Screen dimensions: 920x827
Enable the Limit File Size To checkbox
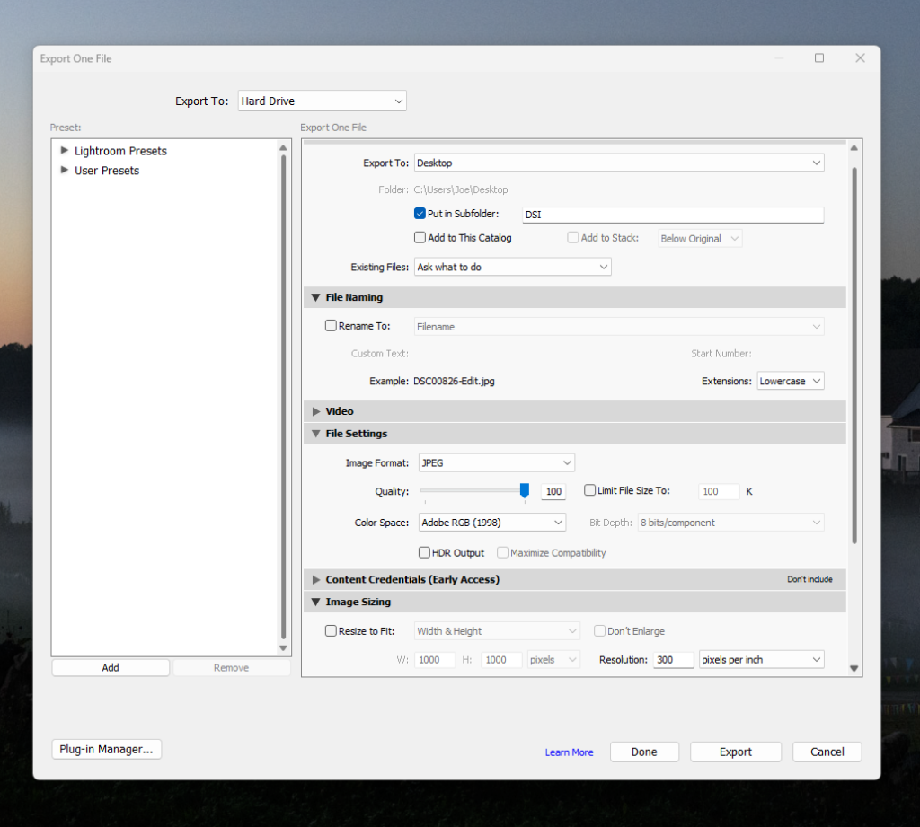tap(589, 491)
